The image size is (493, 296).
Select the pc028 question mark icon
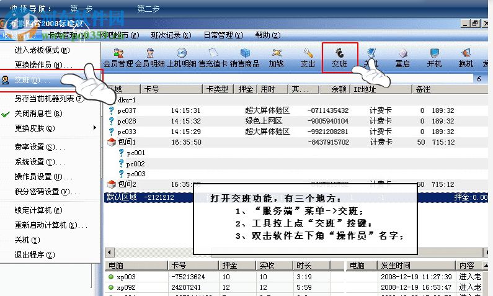tap(111, 121)
